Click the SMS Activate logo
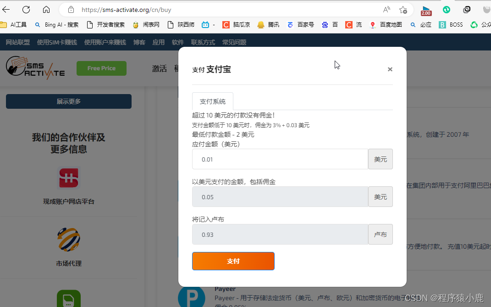 click(35, 68)
